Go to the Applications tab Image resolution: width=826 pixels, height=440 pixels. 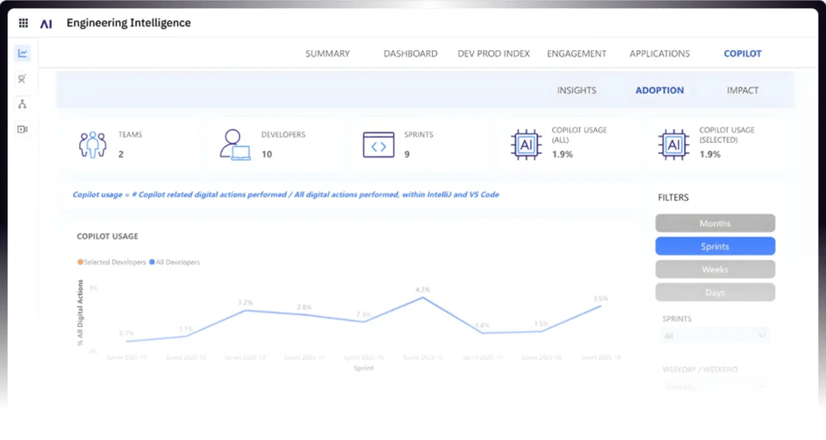pyautogui.click(x=659, y=54)
